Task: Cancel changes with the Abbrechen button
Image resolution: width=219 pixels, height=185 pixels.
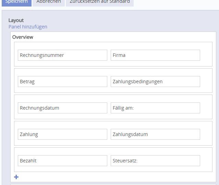Action: [x=48, y=2]
